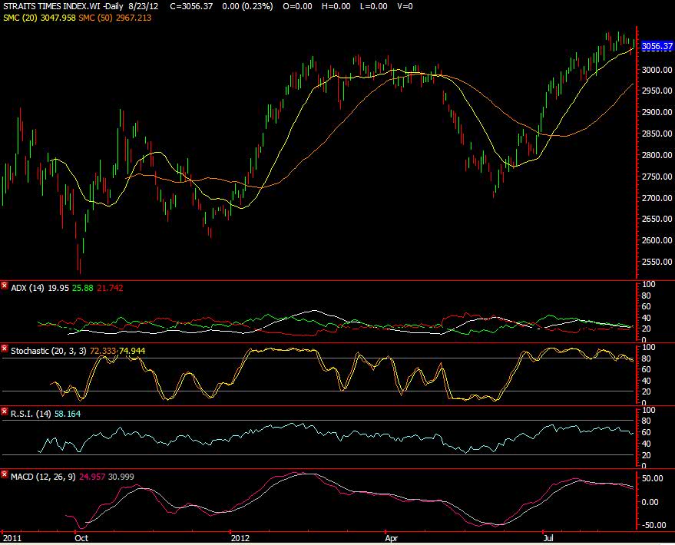Screen dimensions: 675x545
Task: Click the Stochastic (20, 3, 3) label
Action: 48,351
